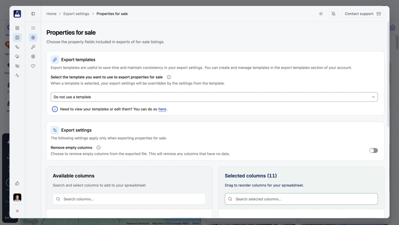The width and height of the screenshot is (399, 225).
Task: Toggle Remove empty columns switch
Action: click(x=374, y=151)
